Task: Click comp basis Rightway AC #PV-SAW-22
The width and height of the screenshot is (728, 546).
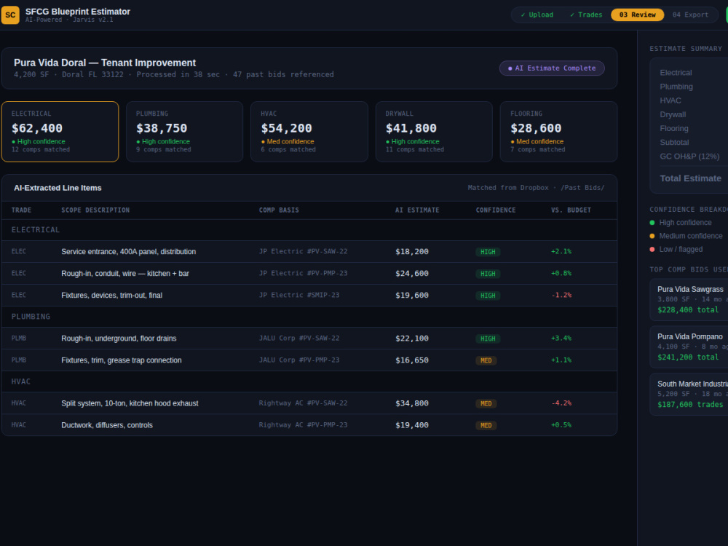Action: tap(303, 403)
